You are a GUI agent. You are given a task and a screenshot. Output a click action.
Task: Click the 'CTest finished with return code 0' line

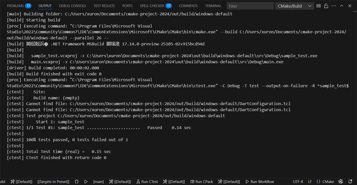57,158
